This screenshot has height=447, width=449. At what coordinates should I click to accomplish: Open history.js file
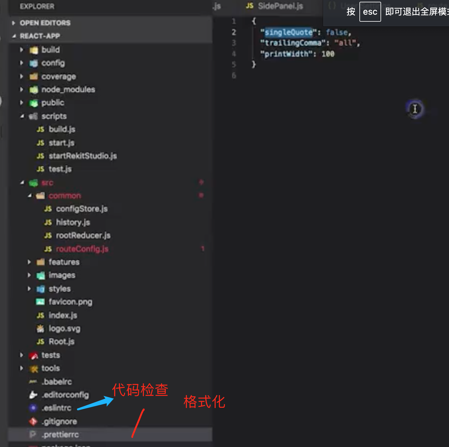73,222
